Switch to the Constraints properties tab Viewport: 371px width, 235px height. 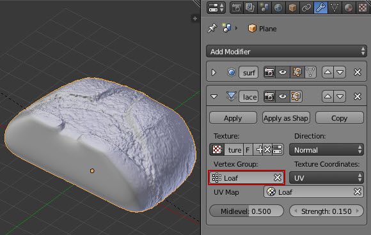(x=306, y=8)
